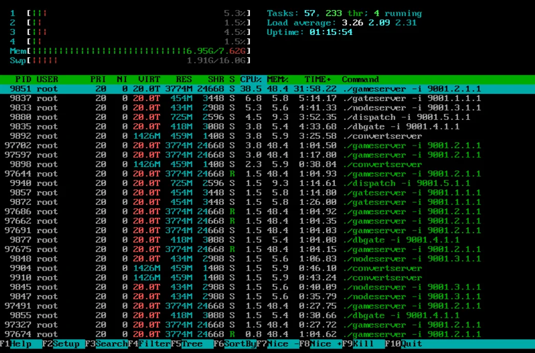Select process row with PID 97491
The width and height of the screenshot is (535, 353).
tap(268, 306)
